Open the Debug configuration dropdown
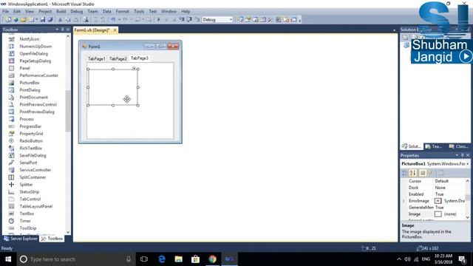The image size is (473, 266). pos(231,20)
